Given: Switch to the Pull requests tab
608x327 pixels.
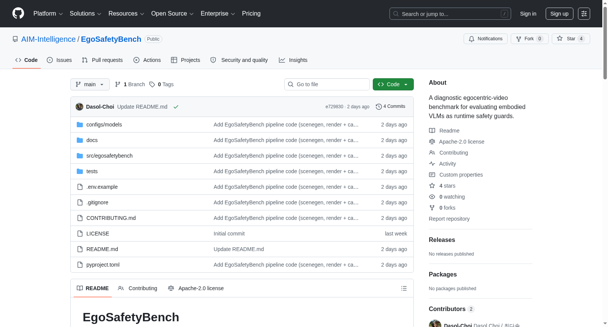Looking at the screenshot, I should click(102, 60).
